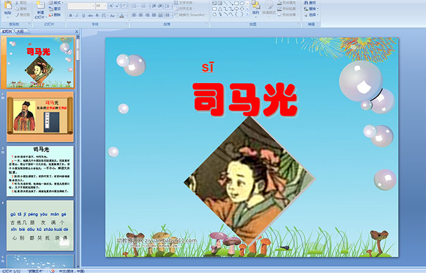Align paragraph text to the right
426x273 pixels.
pos(147,15)
